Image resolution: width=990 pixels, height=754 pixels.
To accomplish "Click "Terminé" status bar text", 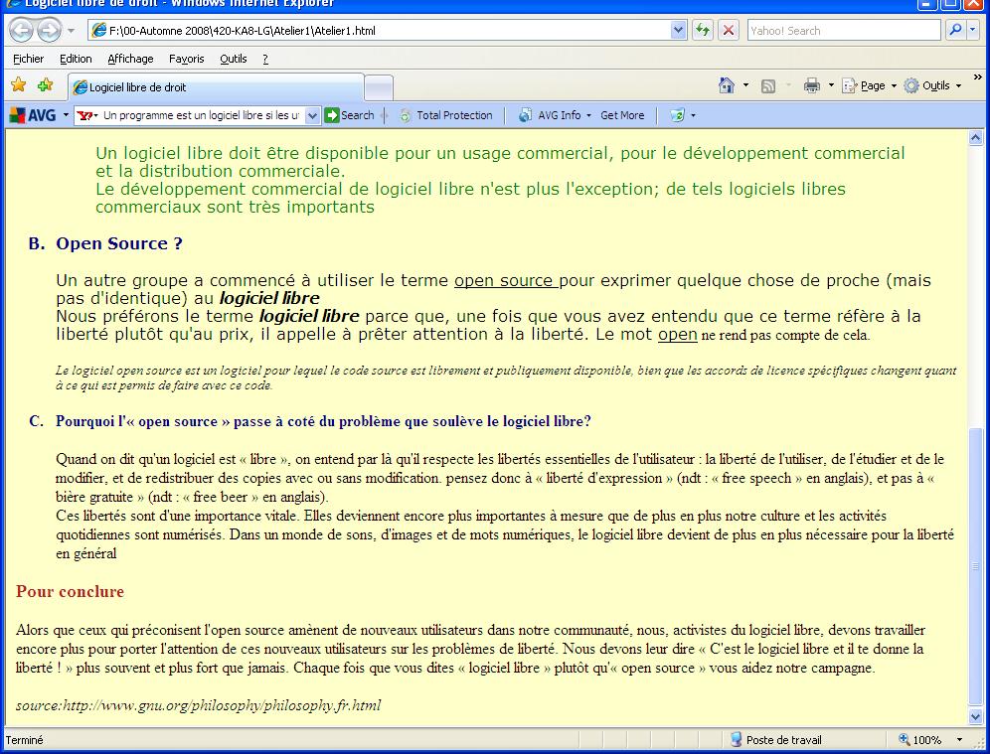I will [25, 740].
